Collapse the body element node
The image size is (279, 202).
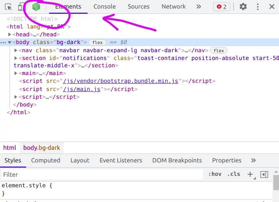click(9, 42)
